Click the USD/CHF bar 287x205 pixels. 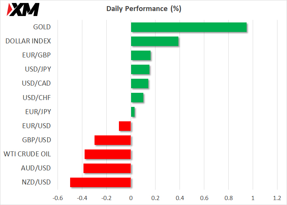[x=137, y=98]
